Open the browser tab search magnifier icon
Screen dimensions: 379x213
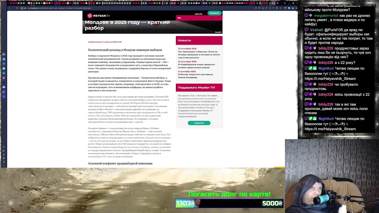pyautogui.click(x=285, y=3)
